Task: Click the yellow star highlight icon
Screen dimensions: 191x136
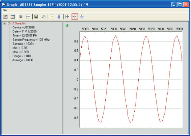Action: pos(52,17)
